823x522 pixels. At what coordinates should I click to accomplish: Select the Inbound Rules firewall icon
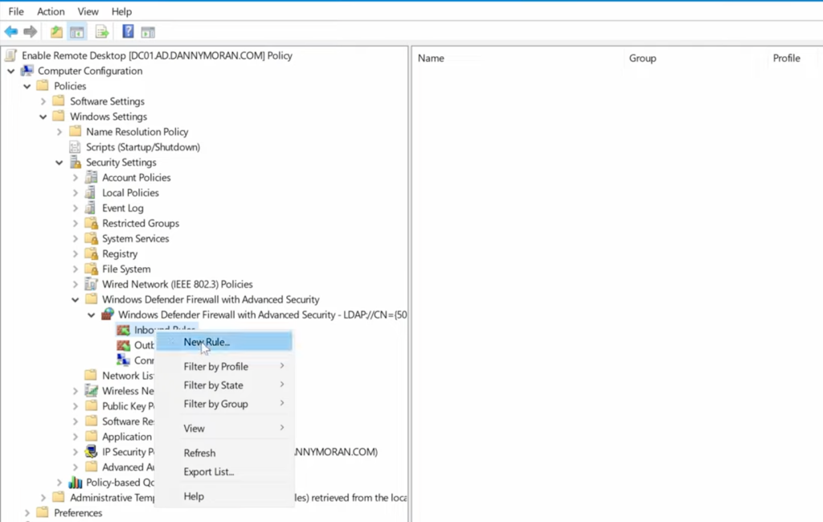[124, 329]
